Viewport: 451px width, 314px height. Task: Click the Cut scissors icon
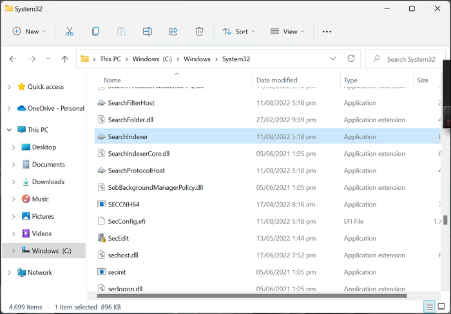(70, 32)
